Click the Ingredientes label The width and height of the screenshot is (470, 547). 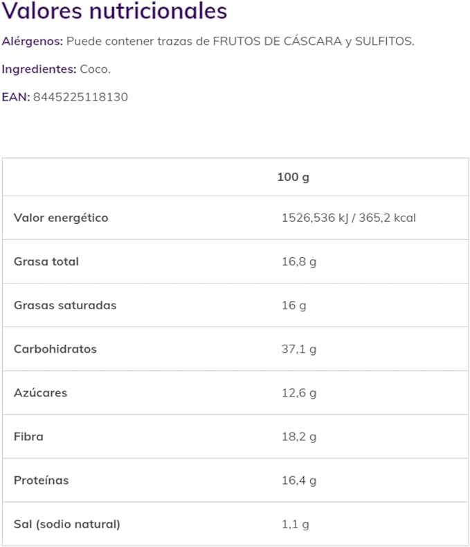[x=39, y=69]
